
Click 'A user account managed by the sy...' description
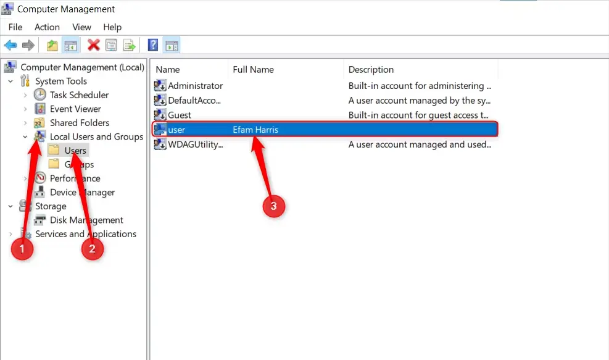tap(420, 100)
